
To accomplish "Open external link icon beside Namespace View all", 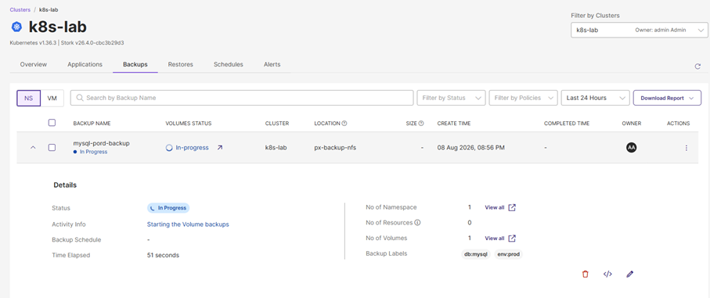I will (512, 207).
